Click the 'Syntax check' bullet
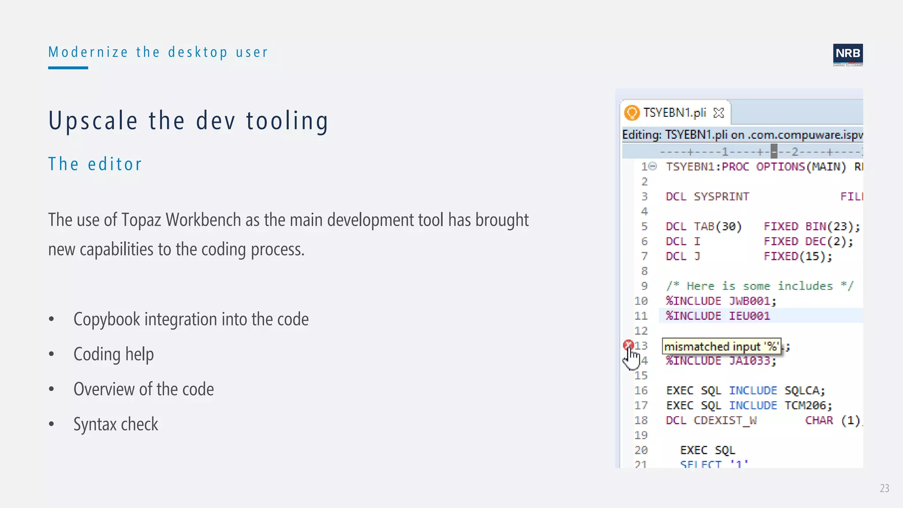This screenshot has width=903, height=508. tap(116, 424)
